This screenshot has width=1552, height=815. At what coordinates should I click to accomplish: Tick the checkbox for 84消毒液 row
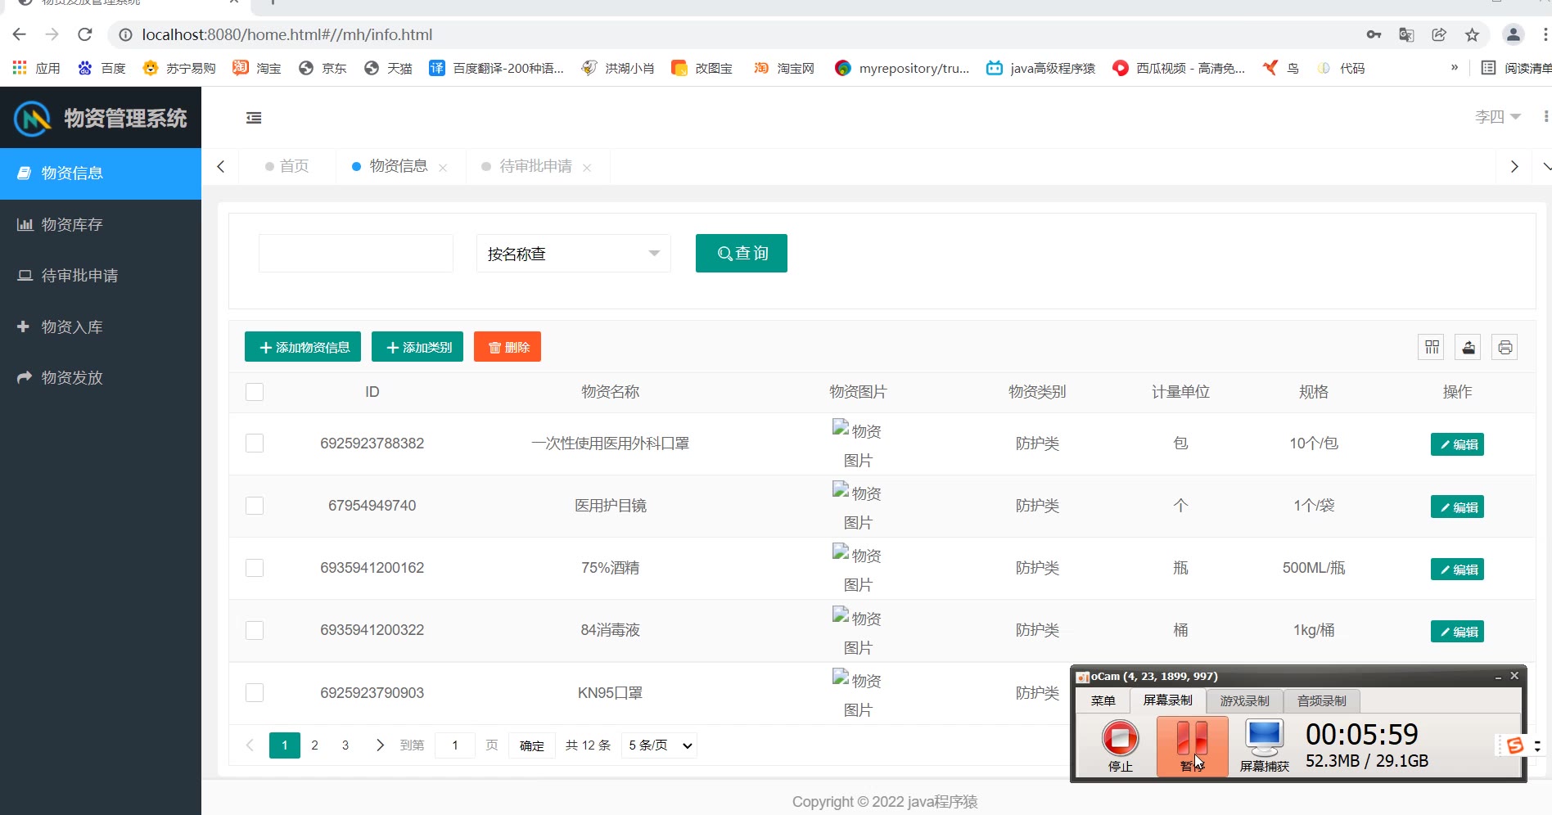(255, 630)
